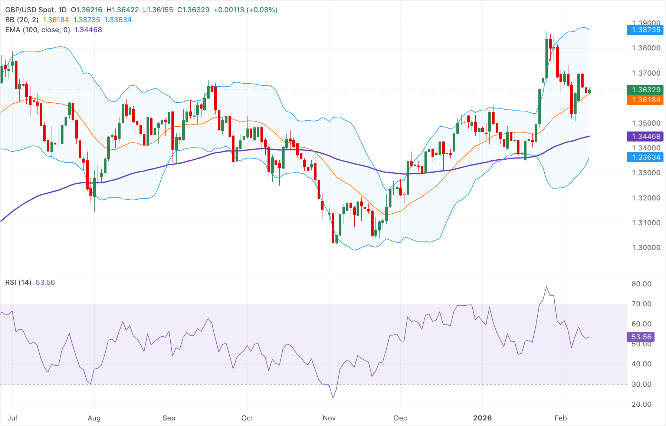Click the RSI (14) indicator label
Screen dimensions: 666x426
tap(19, 282)
